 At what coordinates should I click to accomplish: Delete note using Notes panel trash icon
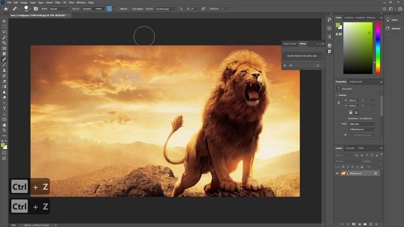click(318, 66)
